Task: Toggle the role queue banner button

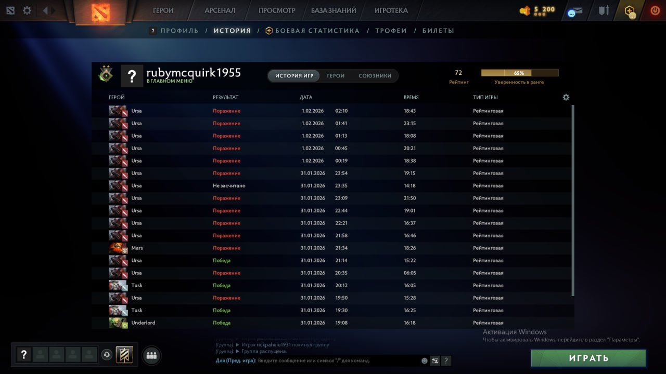Action: click(124, 355)
